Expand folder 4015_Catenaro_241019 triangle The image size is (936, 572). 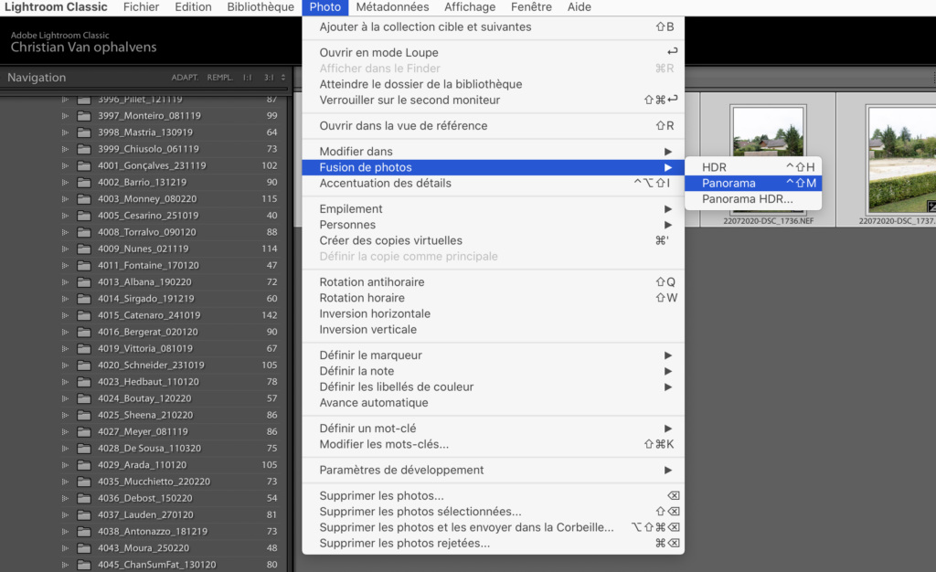65,315
